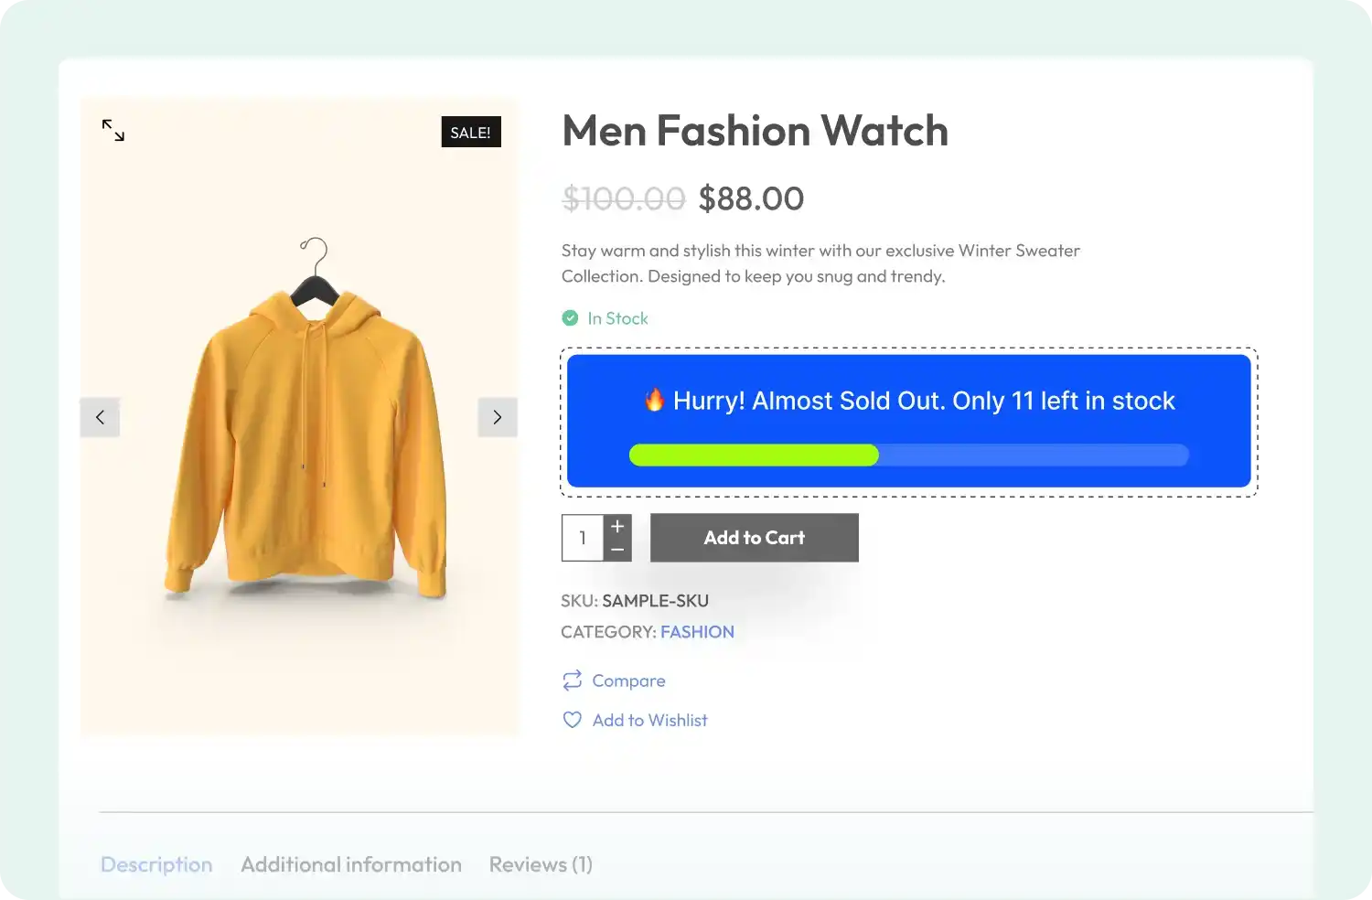Increase quantity with the plus button
This screenshot has height=900, width=1372.
click(x=617, y=525)
